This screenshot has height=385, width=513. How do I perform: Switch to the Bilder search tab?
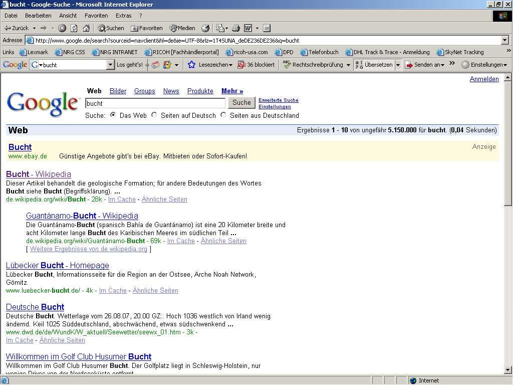click(x=118, y=91)
